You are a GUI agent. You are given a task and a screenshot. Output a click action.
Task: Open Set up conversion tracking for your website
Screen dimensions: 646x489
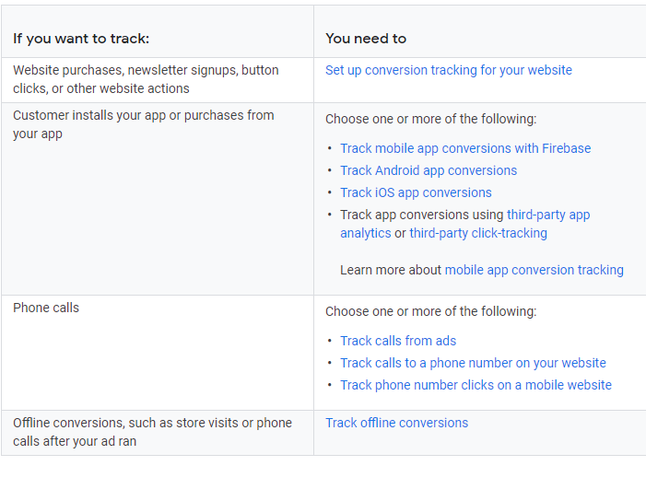pos(448,70)
